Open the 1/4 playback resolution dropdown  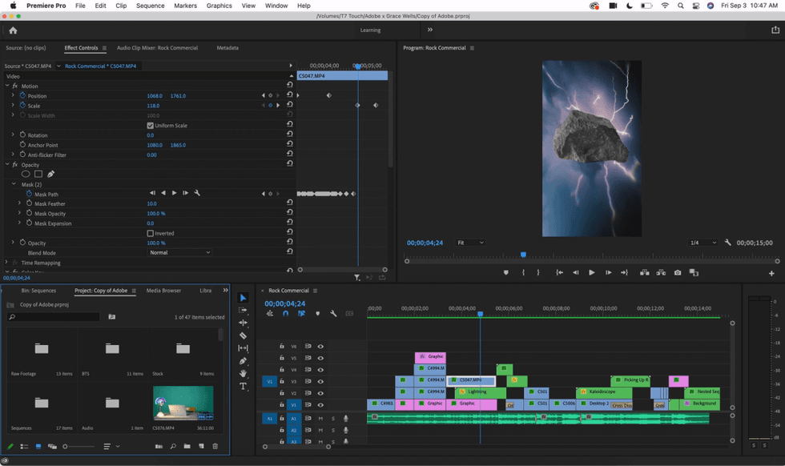point(703,243)
